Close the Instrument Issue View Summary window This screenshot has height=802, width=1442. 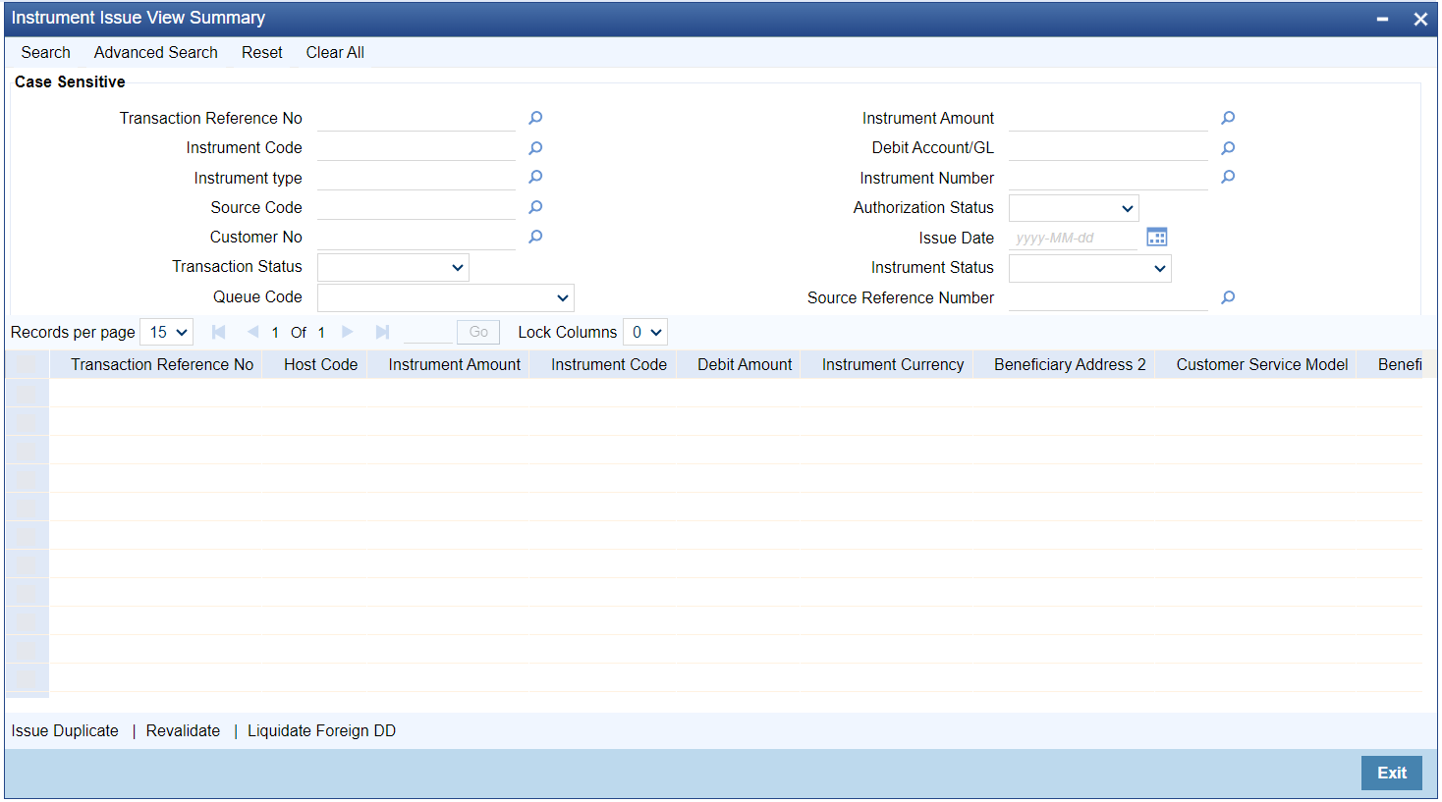[x=1420, y=19]
